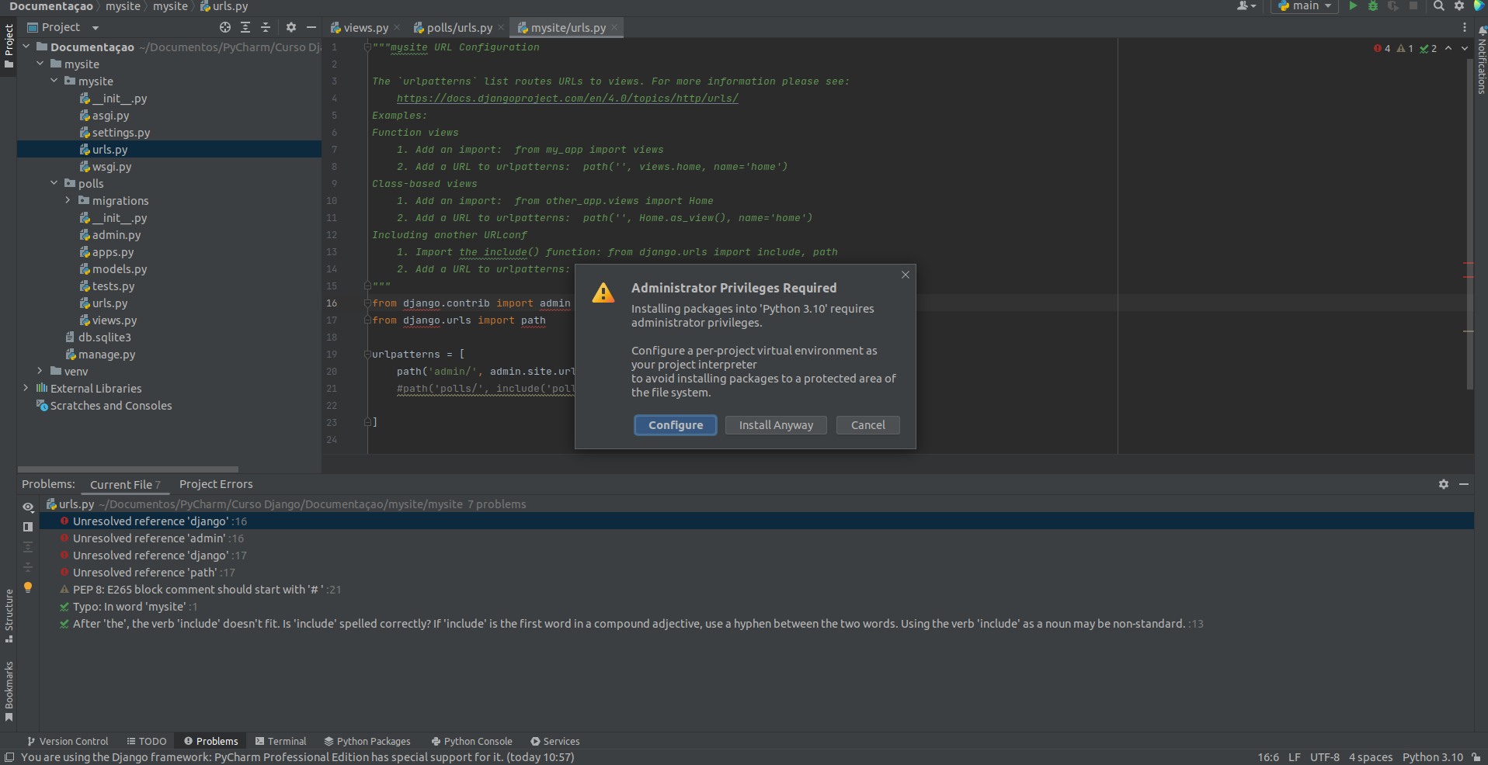Start debugging with the green bug icon
The image size is (1488, 765).
[1373, 5]
